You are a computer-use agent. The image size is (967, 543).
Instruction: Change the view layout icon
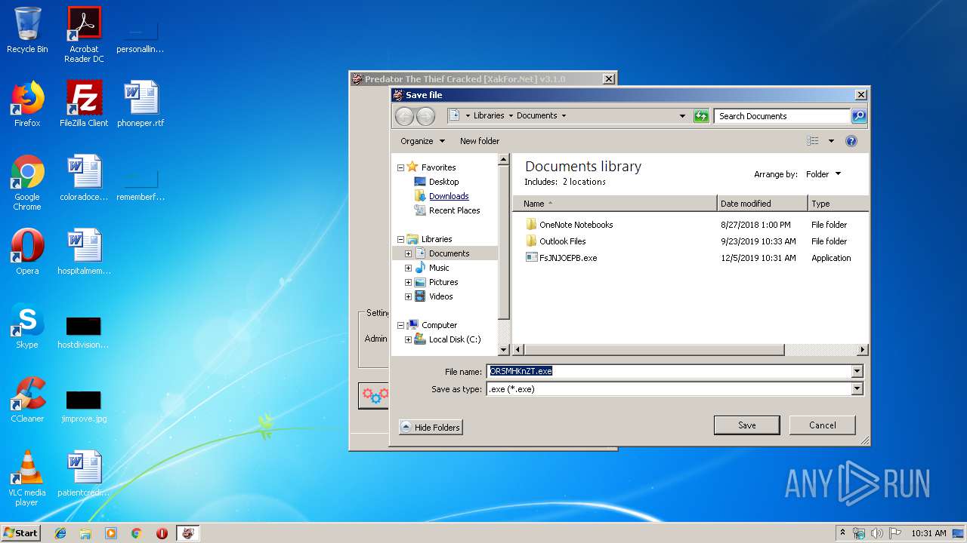pos(812,141)
